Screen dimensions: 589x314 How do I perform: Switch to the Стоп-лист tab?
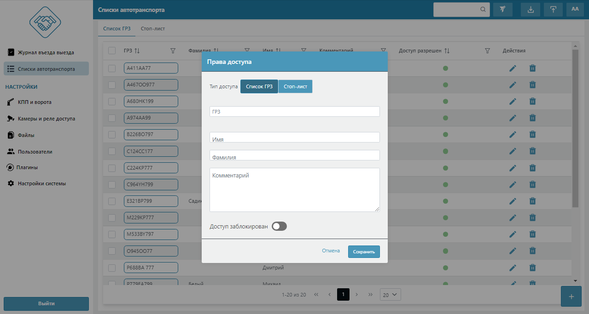coord(153,29)
